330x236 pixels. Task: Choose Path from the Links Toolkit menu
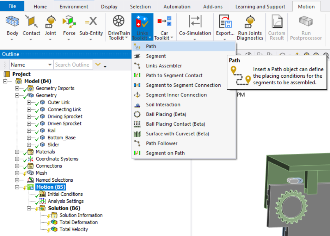coord(151,46)
